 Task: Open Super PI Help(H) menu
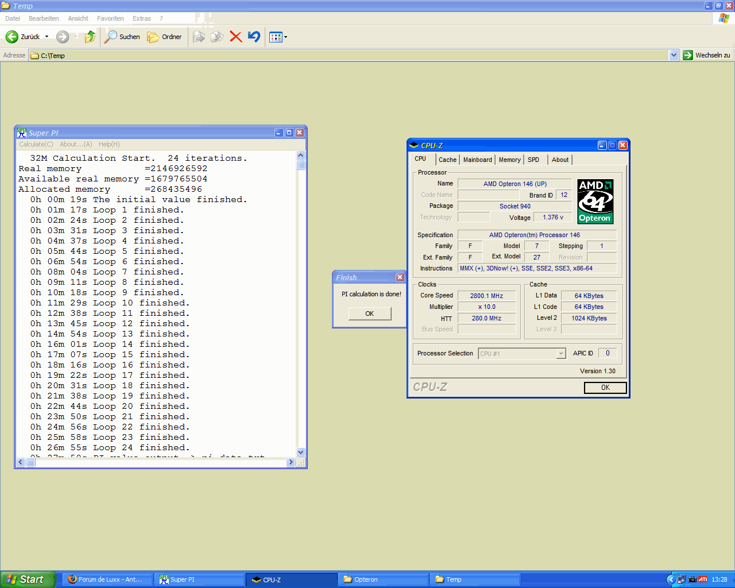109,144
